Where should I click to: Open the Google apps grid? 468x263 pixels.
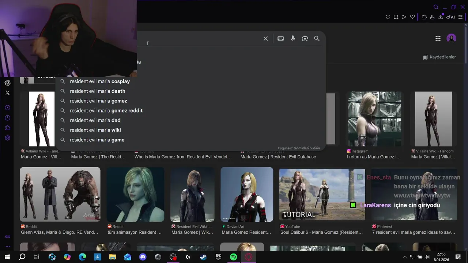438,38
